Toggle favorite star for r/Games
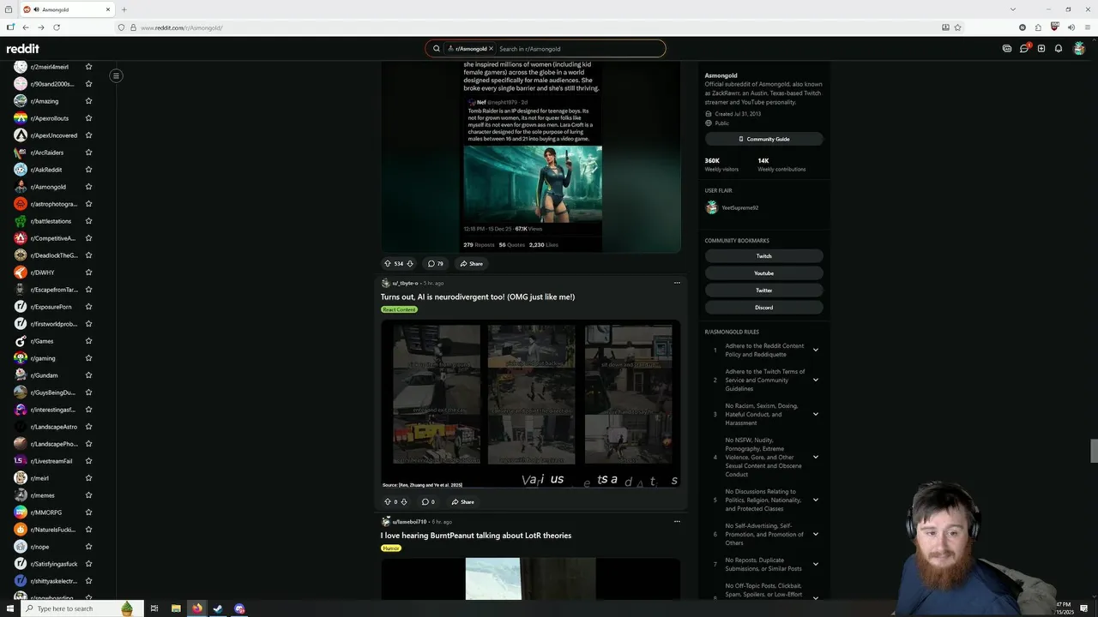 (88, 341)
